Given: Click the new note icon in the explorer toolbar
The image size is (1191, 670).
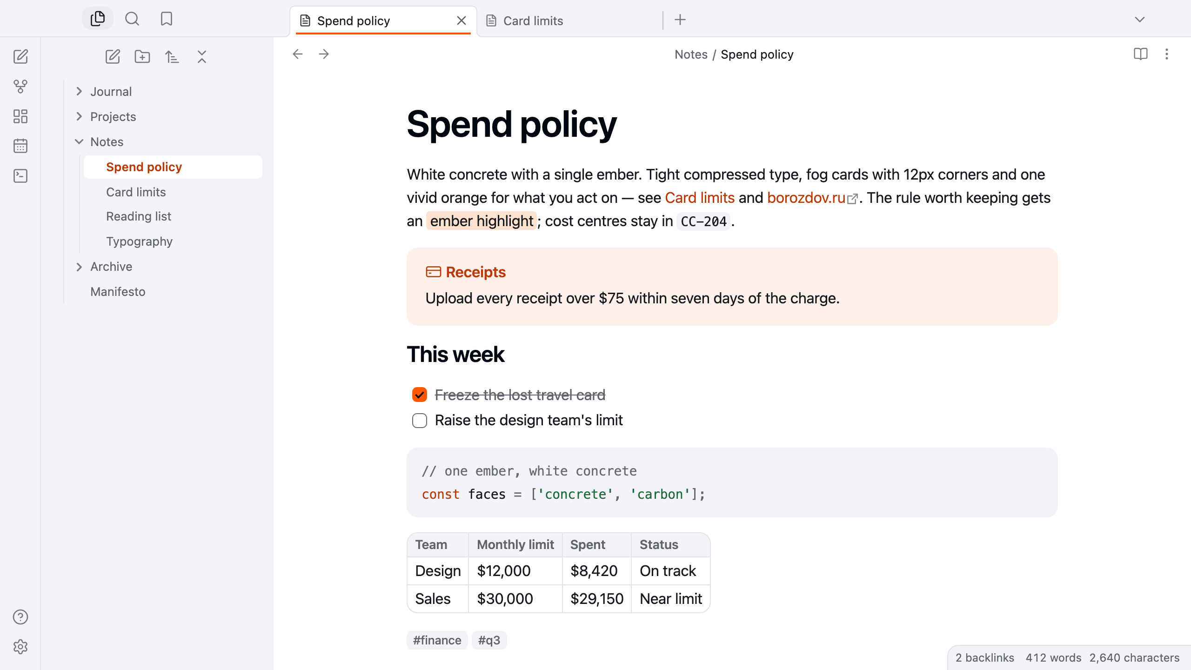Looking at the screenshot, I should (x=113, y=57).
